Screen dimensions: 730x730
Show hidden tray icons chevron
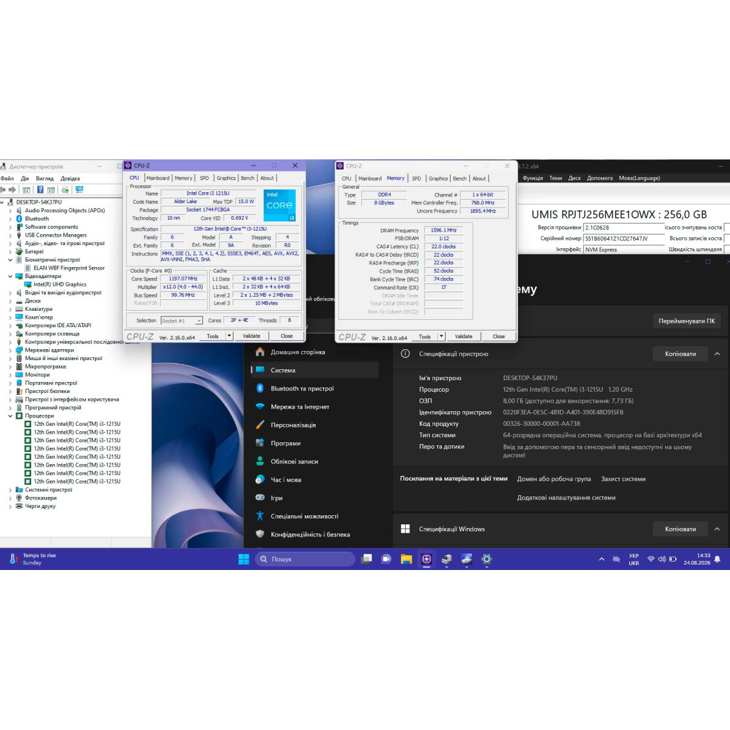click(x=602, y=559)
